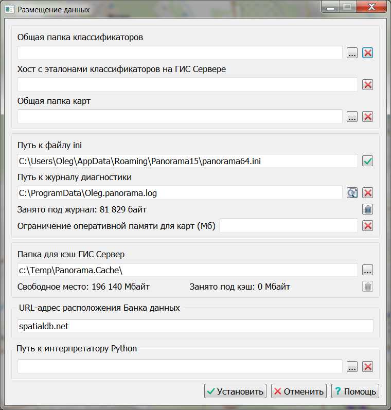The height and width of the screenshot is (410, 391).
Task: Clear the map memory limit value
Action: pyautogui.click(x=367, y=226)
